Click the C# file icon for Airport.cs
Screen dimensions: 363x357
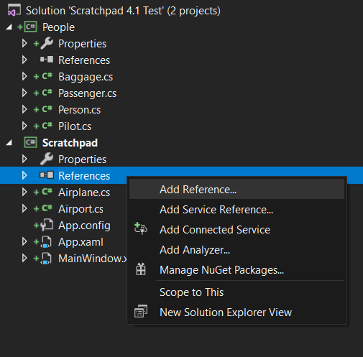coord(47,208)
